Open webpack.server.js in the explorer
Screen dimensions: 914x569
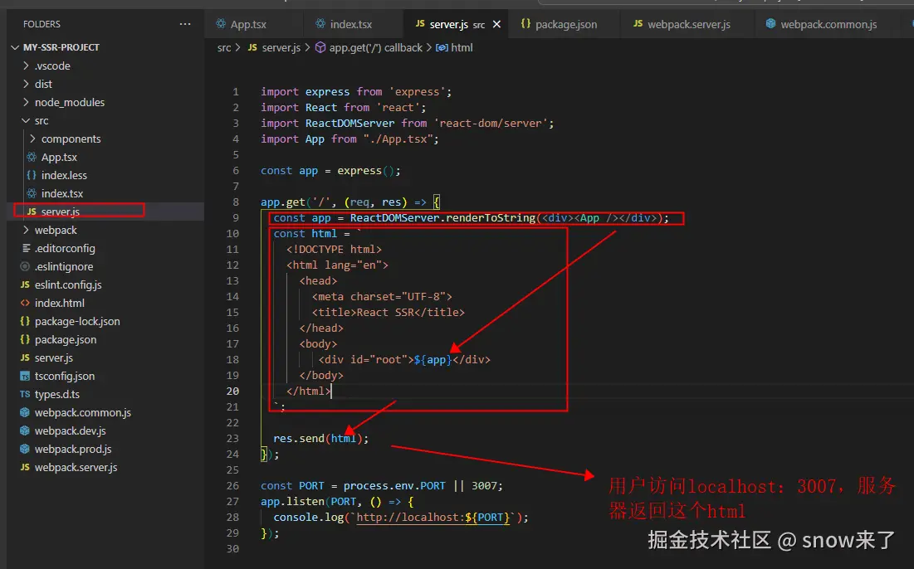click(x=76, y=468)
